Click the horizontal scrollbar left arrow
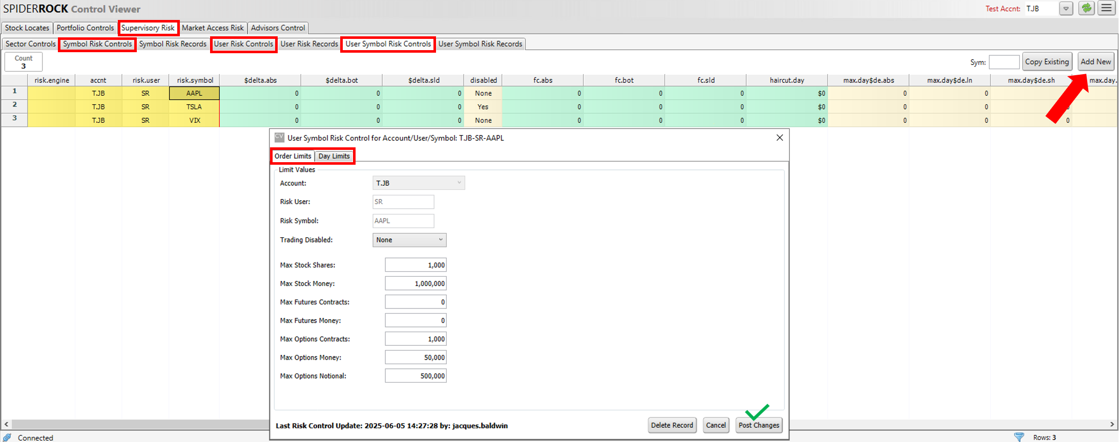Viewport: 1119px width, 442px height. 6,424
